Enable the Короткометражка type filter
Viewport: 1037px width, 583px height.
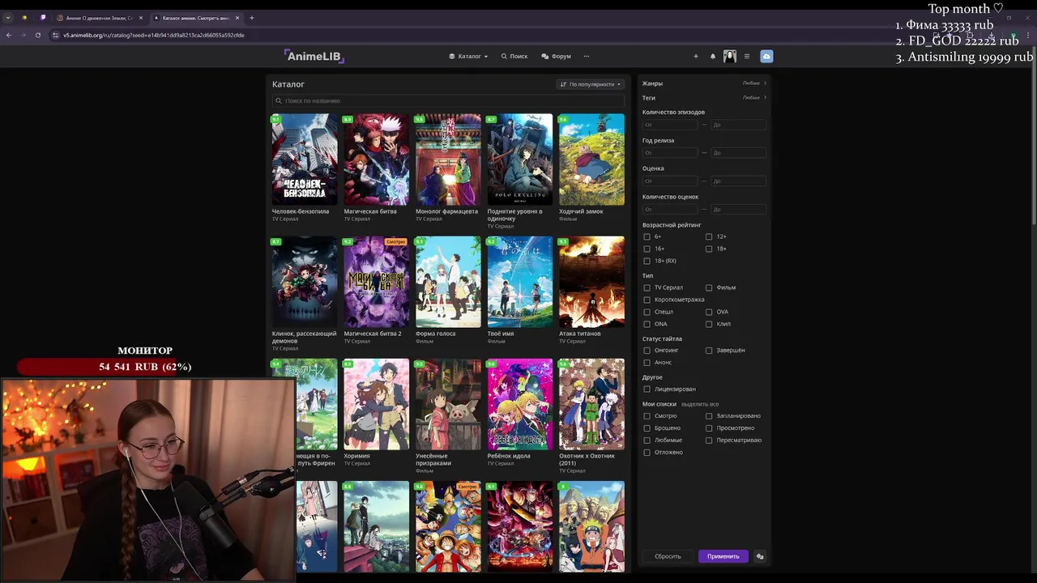point(647,300)
